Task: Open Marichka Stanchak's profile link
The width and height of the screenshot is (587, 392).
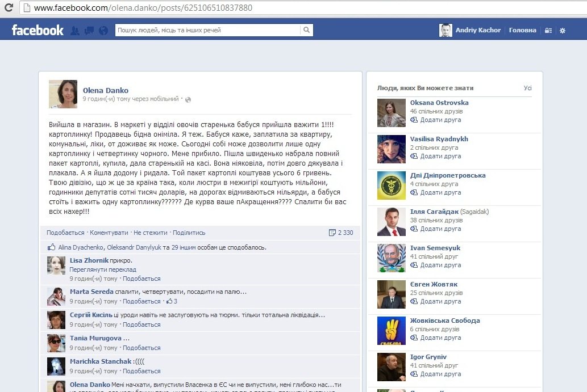Action: coord(101,361)
